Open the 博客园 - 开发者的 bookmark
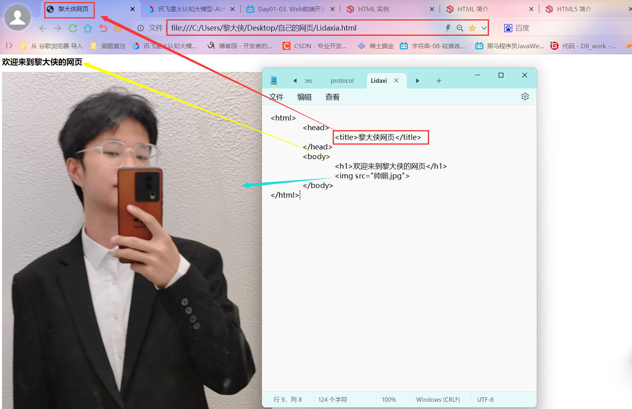The image size is (632, 409). [x=240, y=46]
